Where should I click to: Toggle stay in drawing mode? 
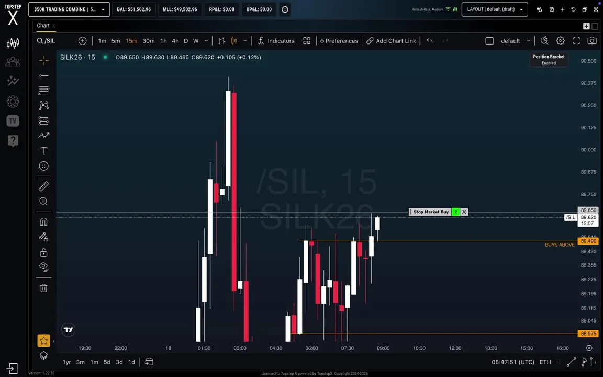tap(44, 237)
